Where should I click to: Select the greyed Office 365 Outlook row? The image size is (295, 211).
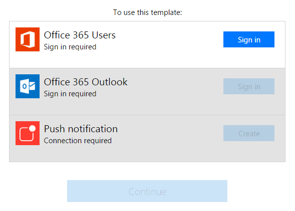147,91
